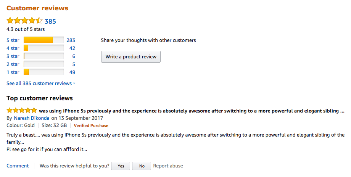Open the bold review title link
The image size is (351, 177).
click(x=192, y=111)
